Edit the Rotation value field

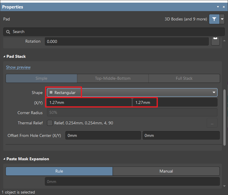[127, 41]
